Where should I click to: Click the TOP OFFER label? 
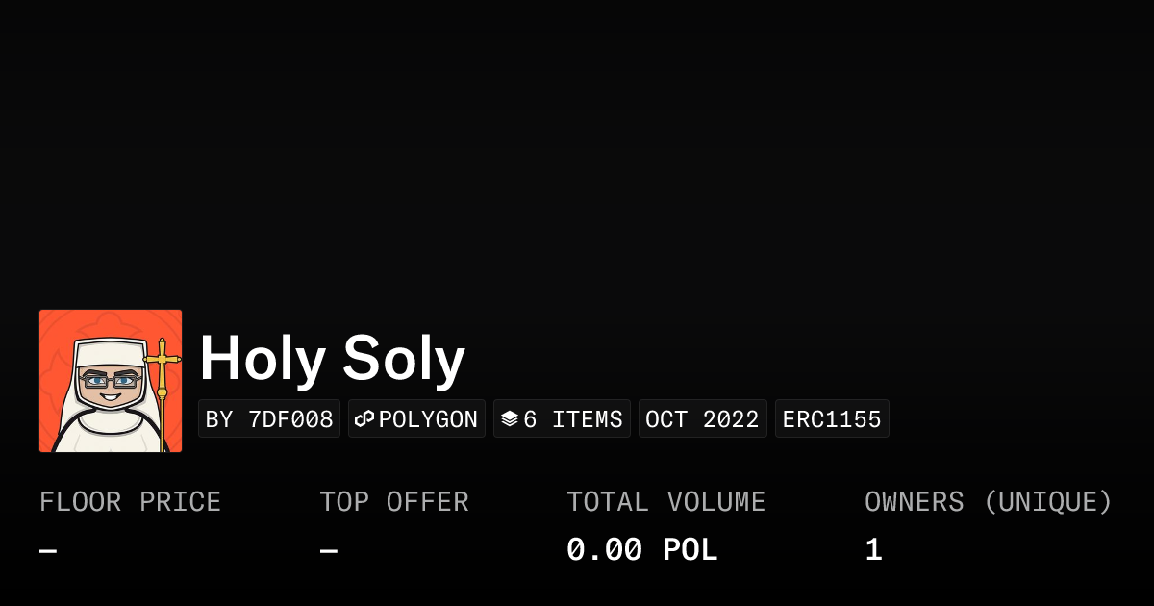point(394,502)
